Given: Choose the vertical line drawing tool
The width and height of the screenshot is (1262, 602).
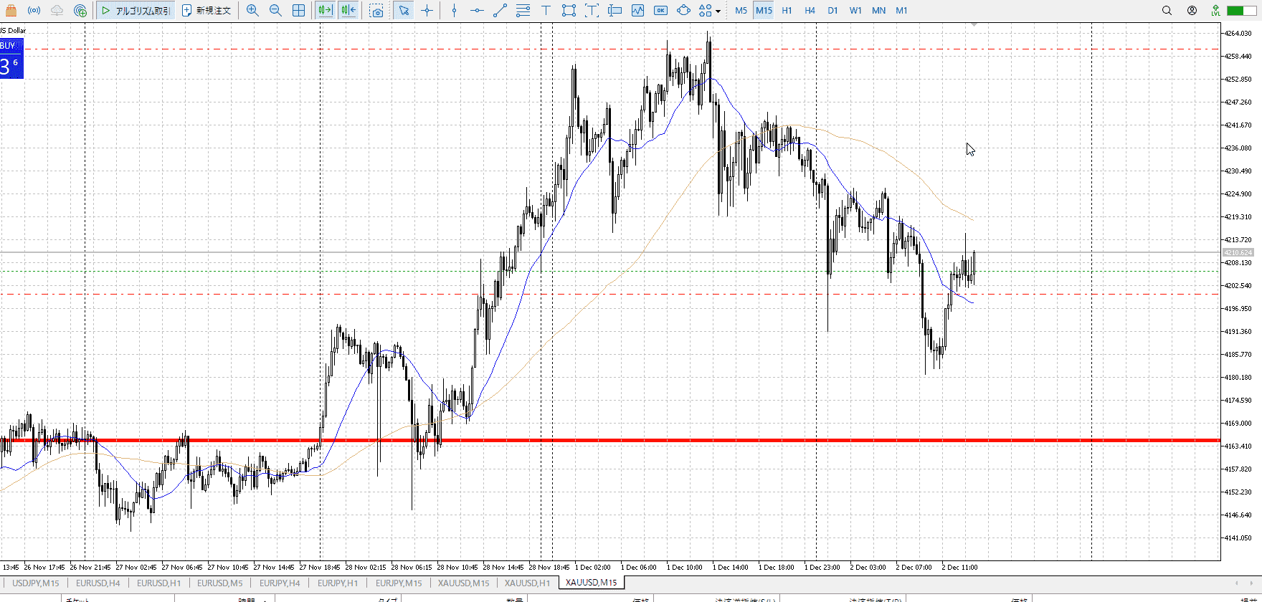Looking at the screenshot, I should point(454,11).
